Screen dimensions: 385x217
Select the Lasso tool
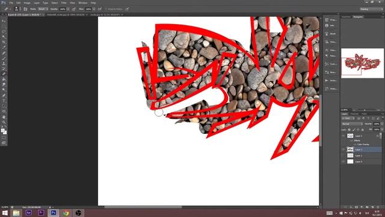pos(4,32)
